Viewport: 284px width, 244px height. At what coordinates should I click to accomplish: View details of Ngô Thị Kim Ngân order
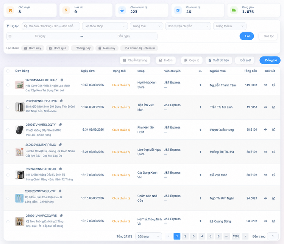(x=265, y=198)
